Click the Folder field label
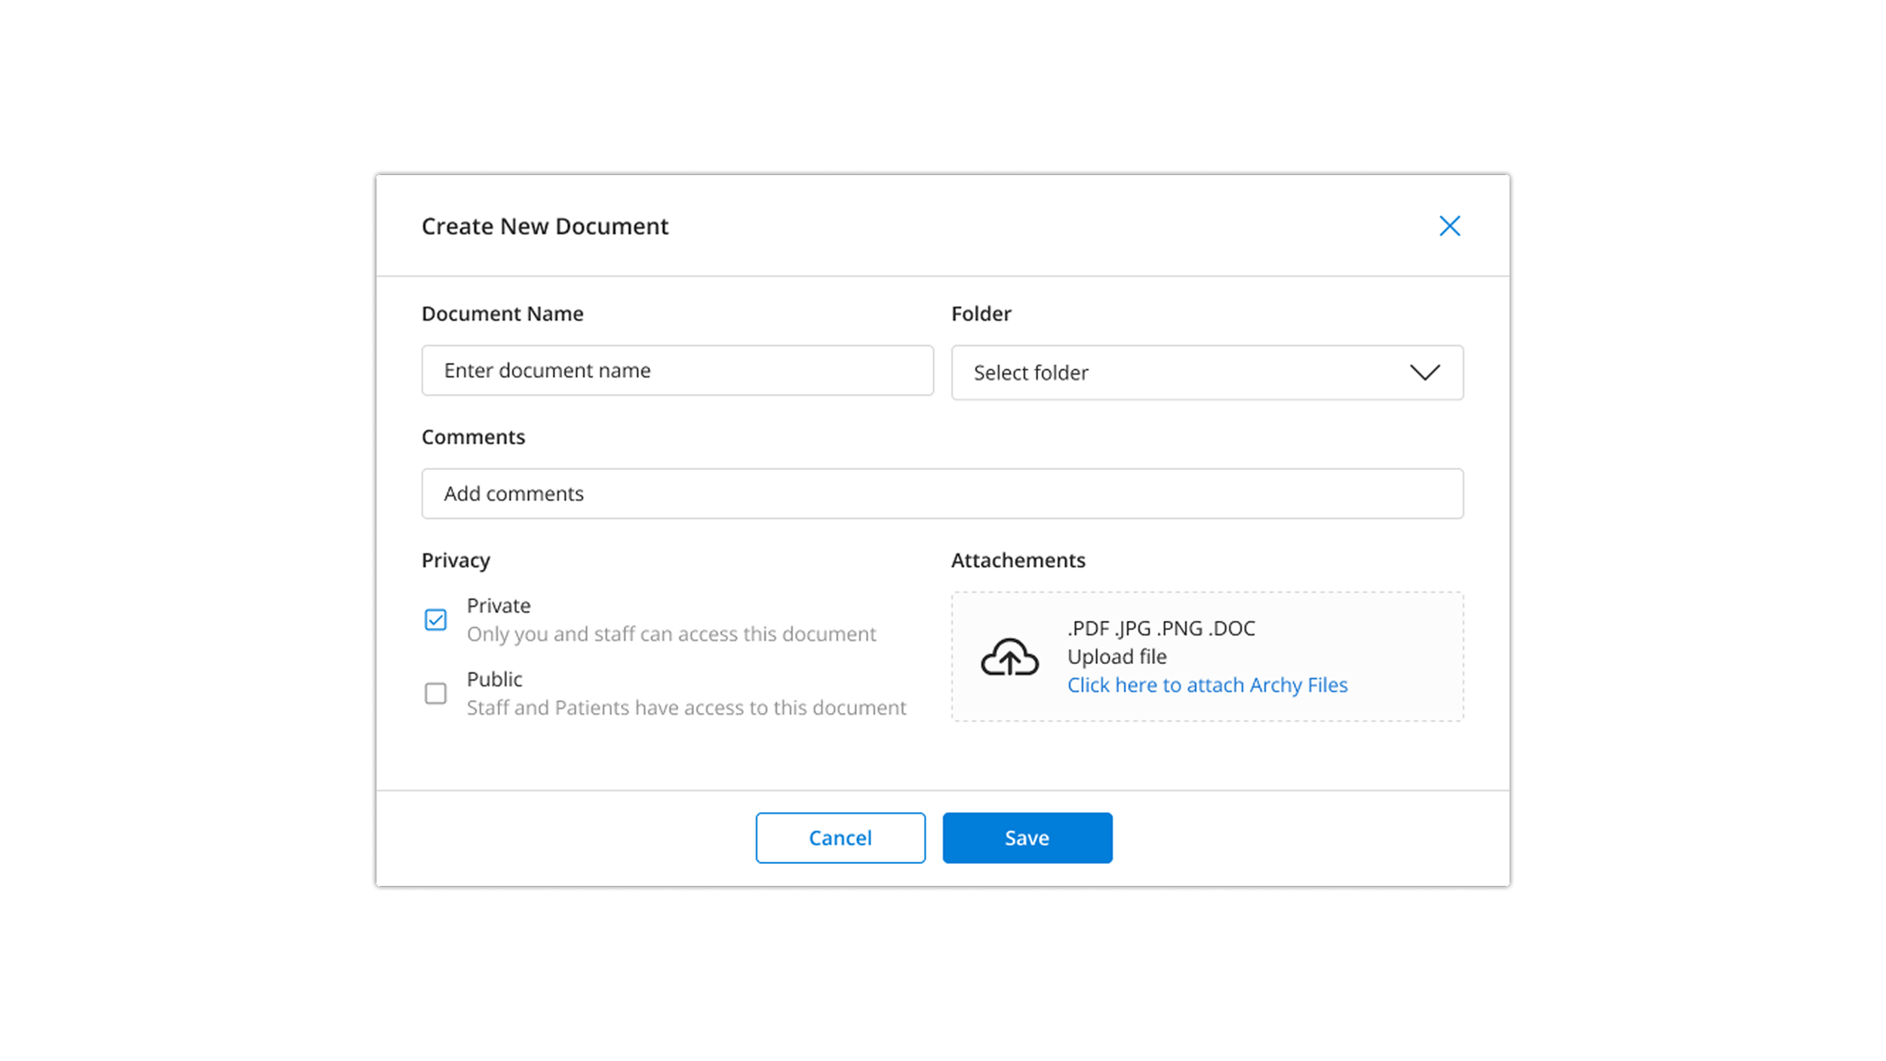The width and height of the screenshot is (1886, 1061). (981, 314)
